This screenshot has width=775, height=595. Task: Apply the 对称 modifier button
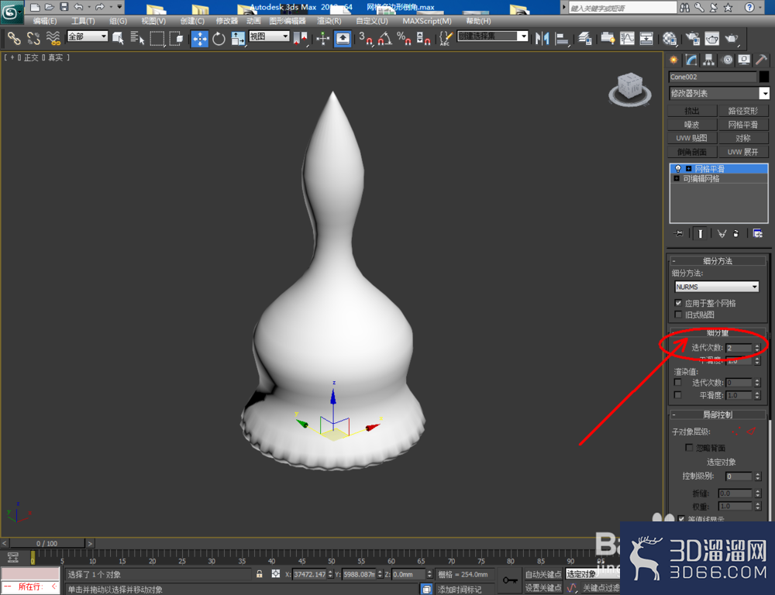[743, 138]
